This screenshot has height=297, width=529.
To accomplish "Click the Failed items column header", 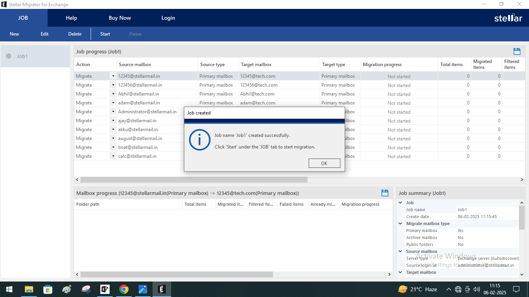I will 293,204.
